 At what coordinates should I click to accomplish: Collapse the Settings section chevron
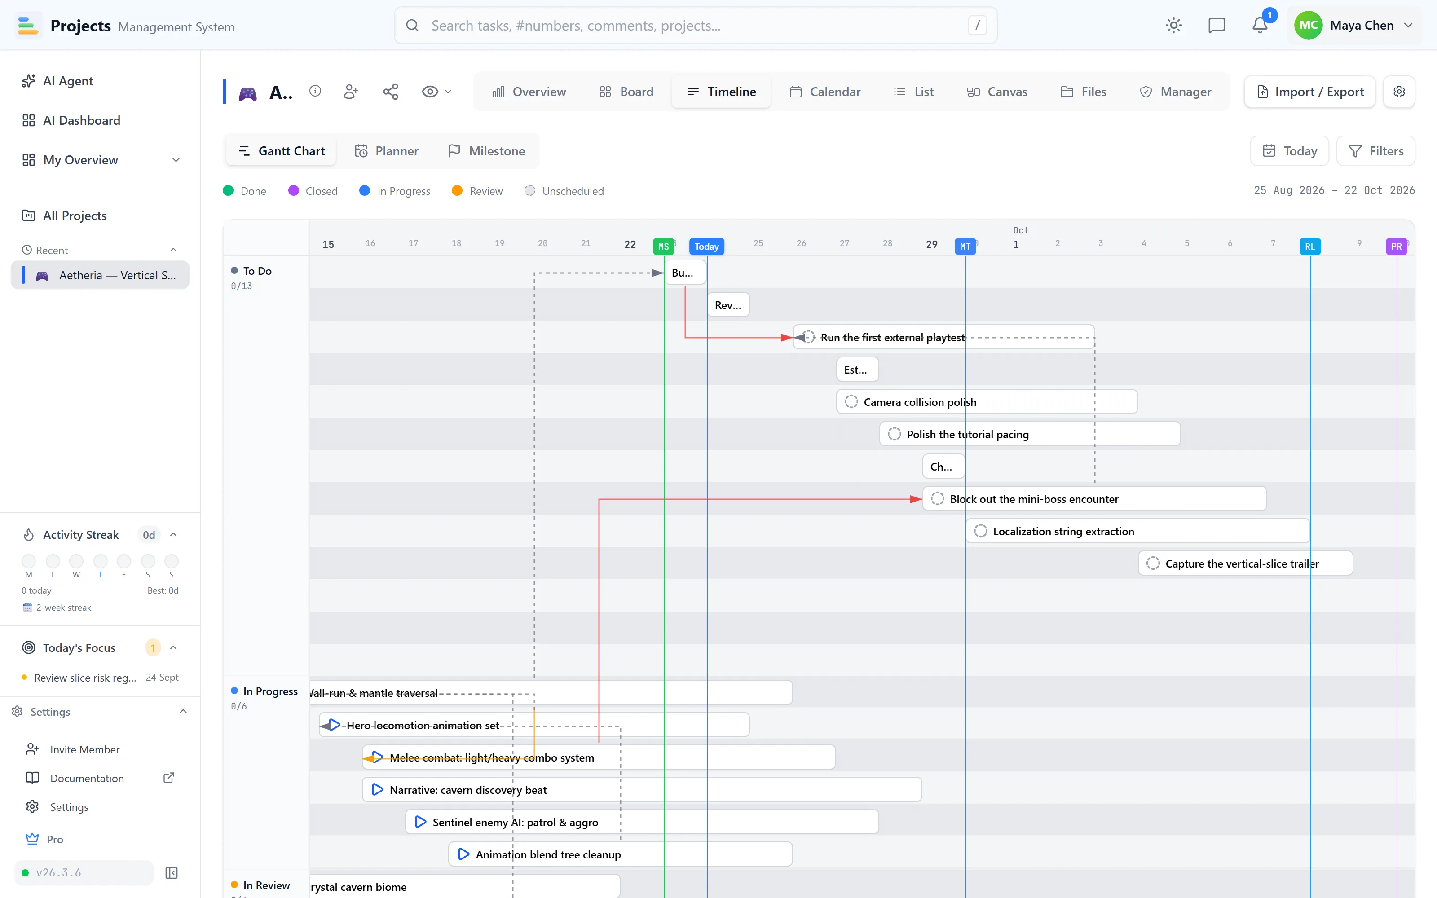click(x=183, y=712)
